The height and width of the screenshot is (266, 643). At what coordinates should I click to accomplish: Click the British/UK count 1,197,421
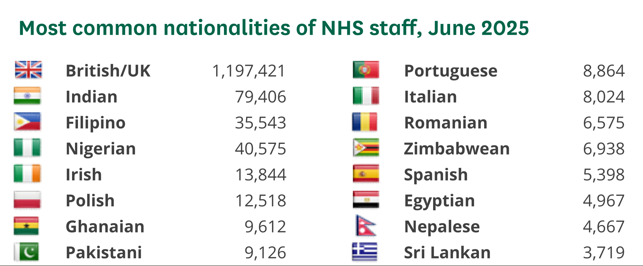click(249, 71)
